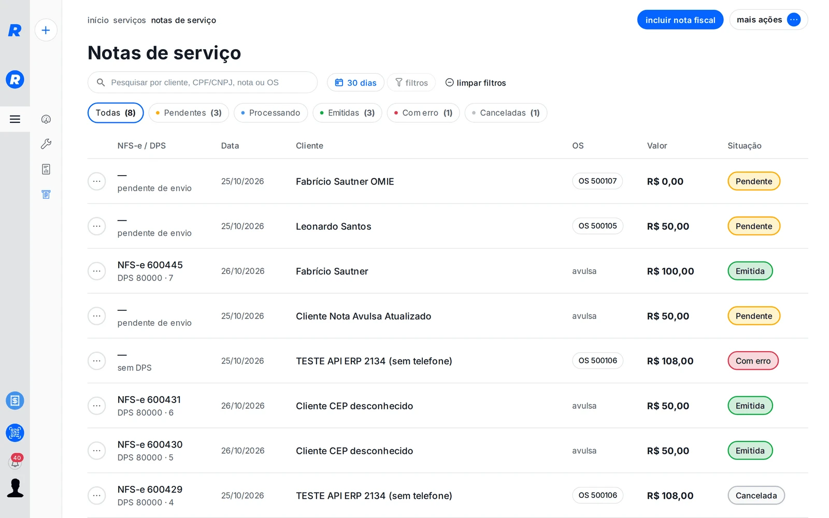The image size is (829, 518).
Task: Open the 30 dias date range selector
Action: pos(355,83)
